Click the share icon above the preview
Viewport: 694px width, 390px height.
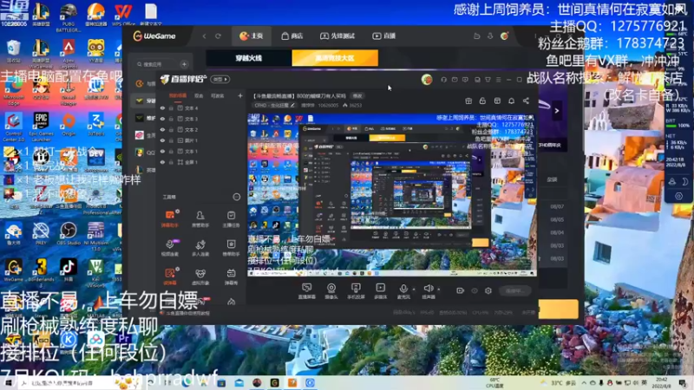pyautogui.click(x=526, y=101)
